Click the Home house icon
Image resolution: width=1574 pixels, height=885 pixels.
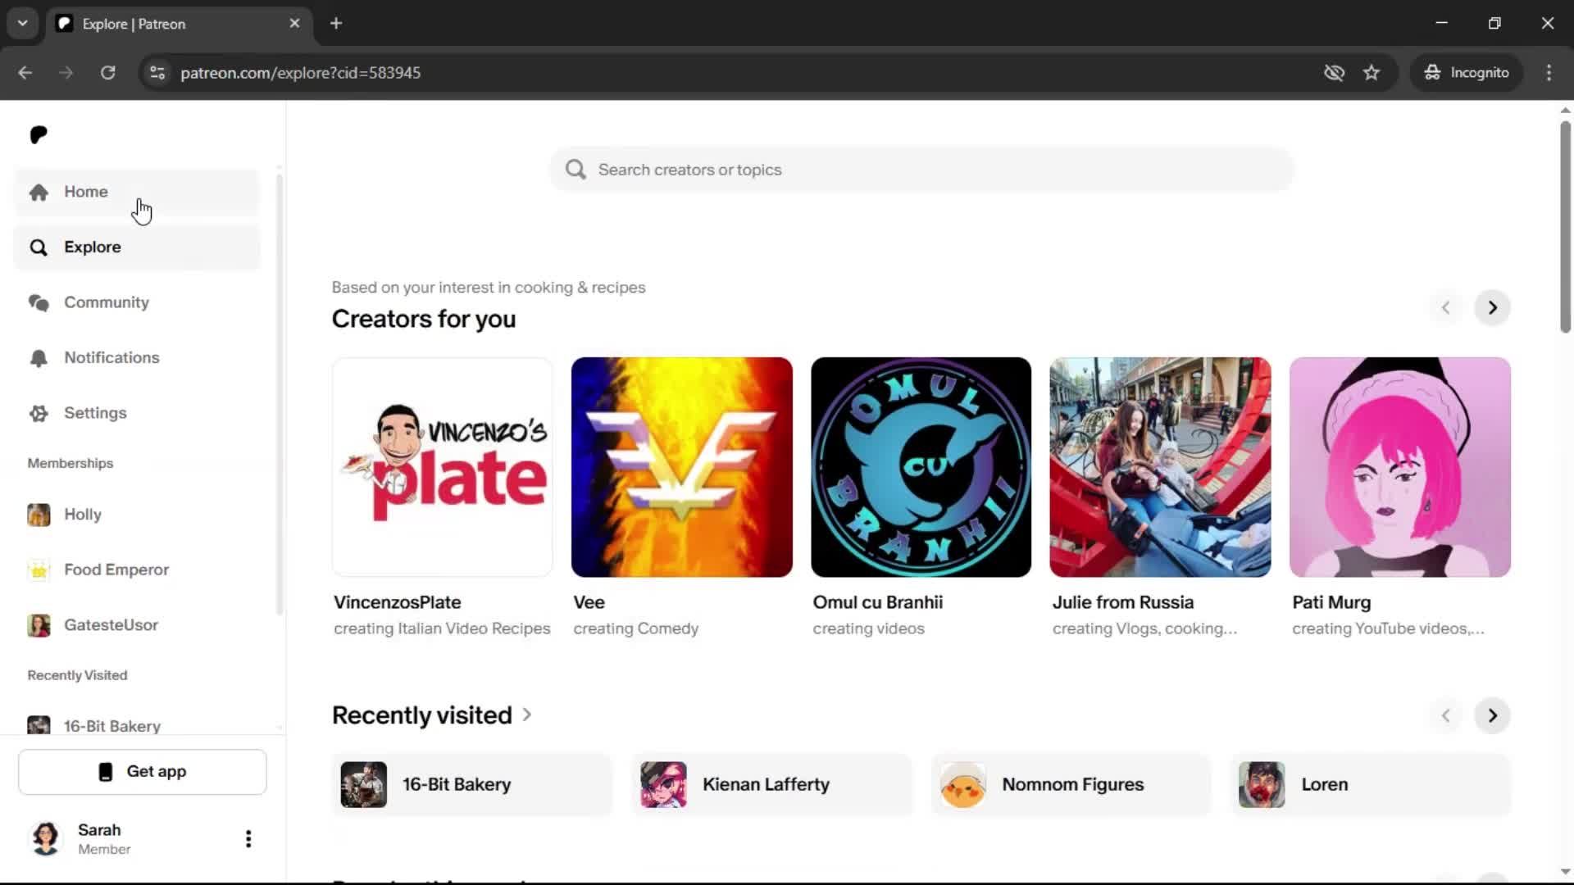[x=39, y=192]
